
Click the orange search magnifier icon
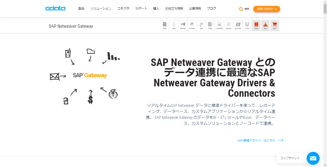coord(241,9)
